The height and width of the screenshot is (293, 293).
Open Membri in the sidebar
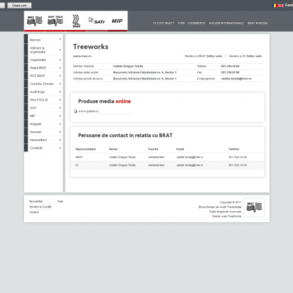(x=35, y=40)
